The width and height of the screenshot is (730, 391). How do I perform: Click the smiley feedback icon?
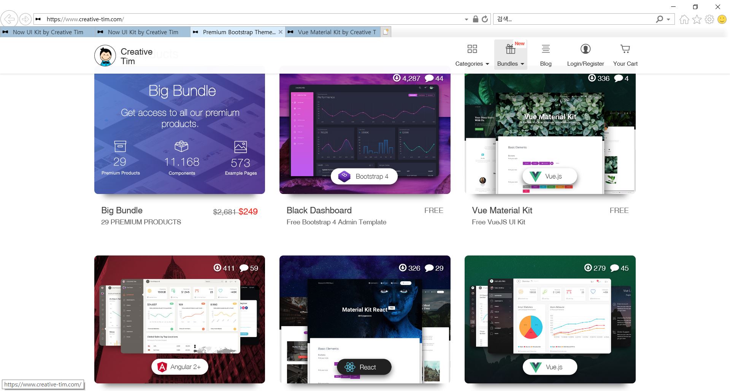tap(722, 19)
